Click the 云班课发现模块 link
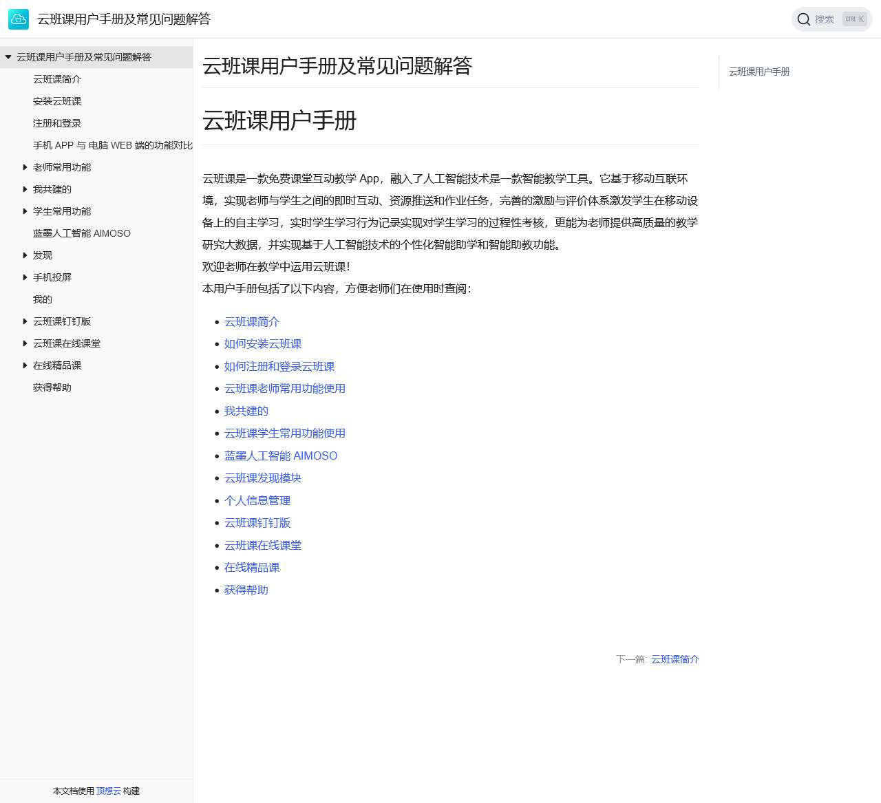 click(262, 478)
